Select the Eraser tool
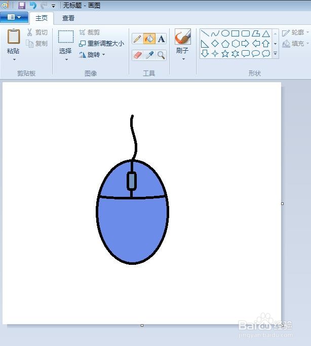The width and height of the screenshot is (311, 346). tap(137, 55)
